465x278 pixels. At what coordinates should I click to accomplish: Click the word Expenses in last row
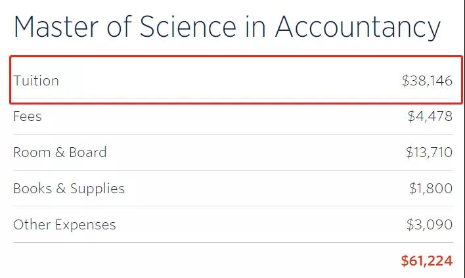tap(85, 225)
